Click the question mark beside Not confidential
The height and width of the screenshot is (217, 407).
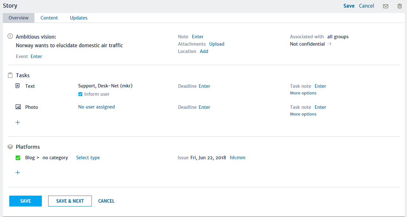coord(330,44)
